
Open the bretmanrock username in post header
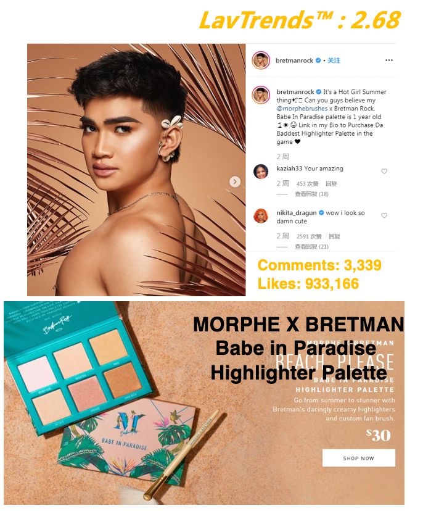pos(294,60)
